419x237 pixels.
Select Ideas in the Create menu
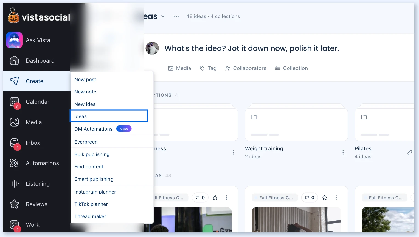pyautogui.click(x=109, y=116)
